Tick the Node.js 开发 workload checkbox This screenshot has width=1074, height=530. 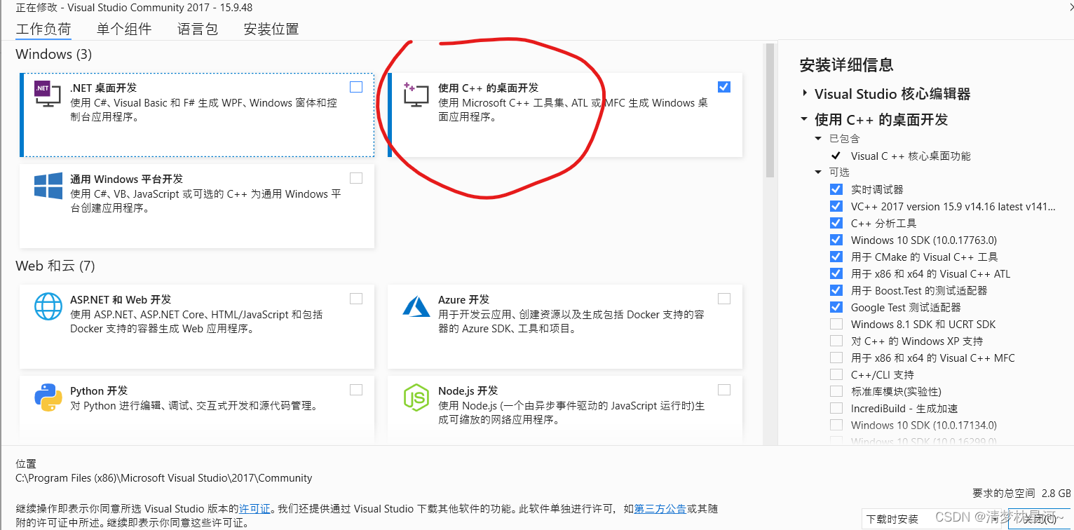click(724, 390)
